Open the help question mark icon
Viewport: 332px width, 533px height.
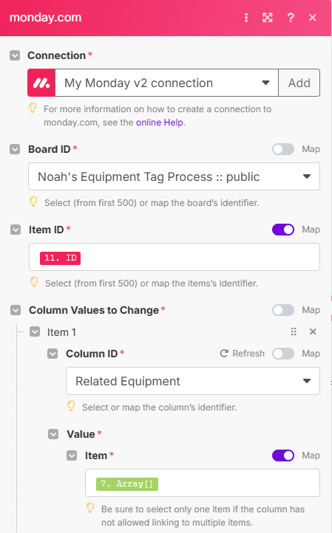[x=291, y=18]
